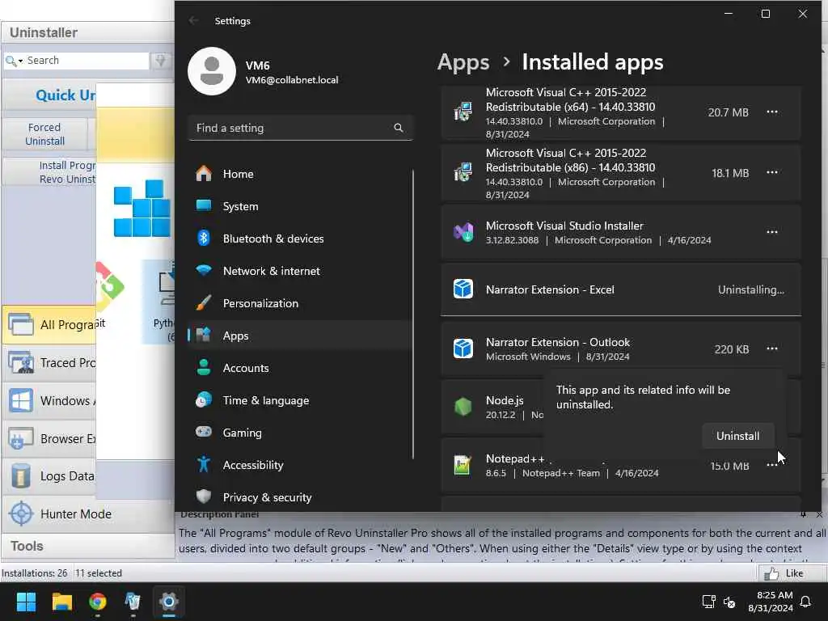
Task: Confirm with the Uninstall button in the popup
Action: [x=737, y=436]
